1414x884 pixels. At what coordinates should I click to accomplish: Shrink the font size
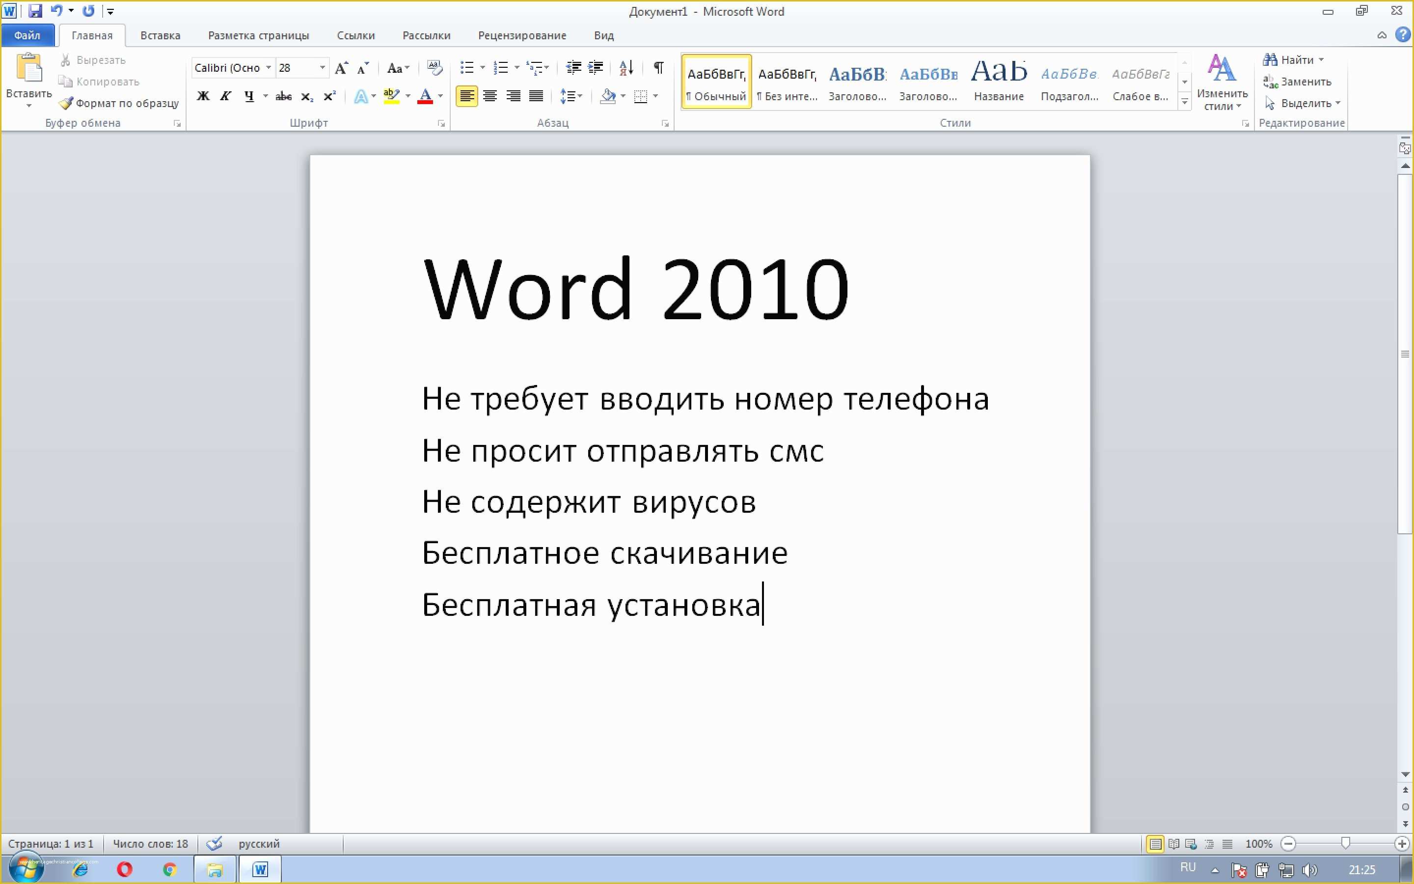363,68
